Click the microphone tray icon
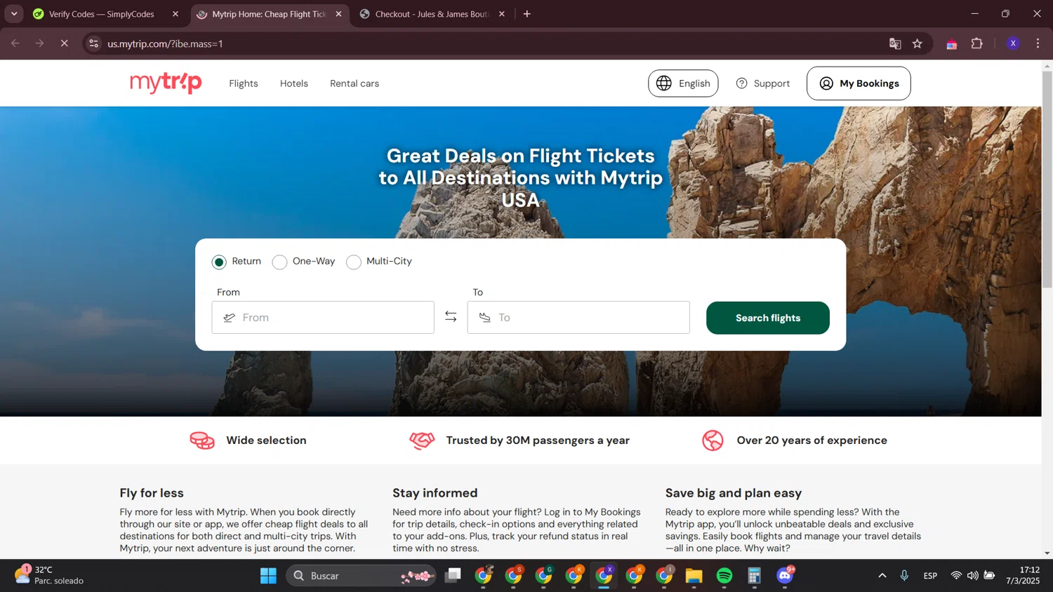This screenshot has height=592, width=1053. [904, 576]
